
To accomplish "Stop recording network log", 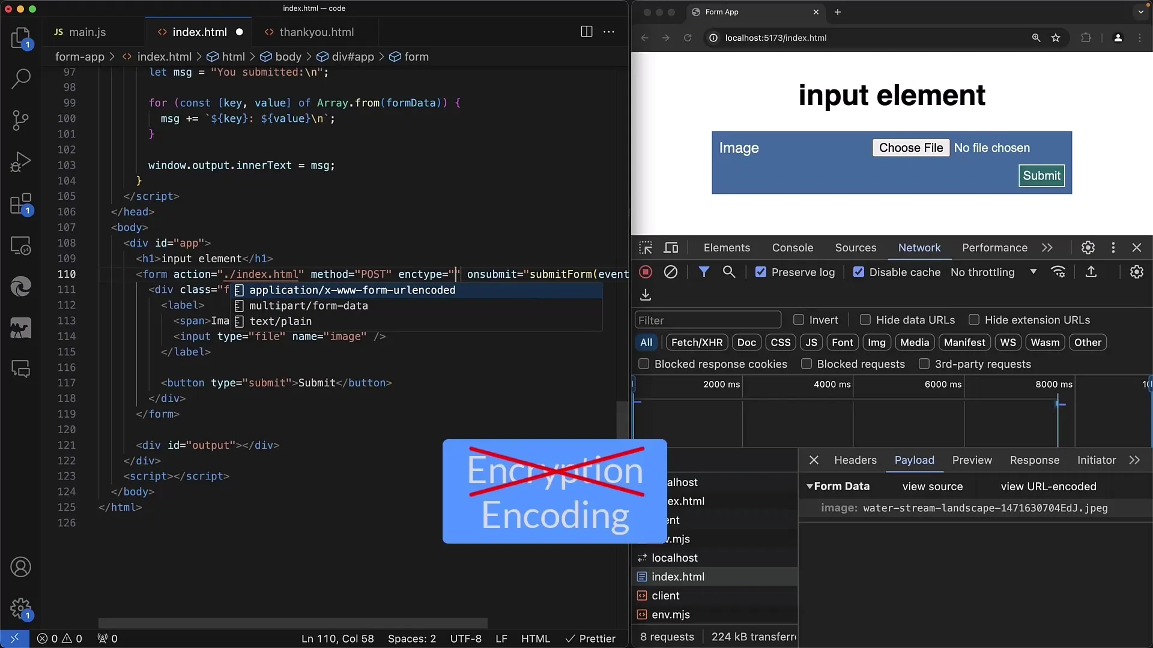I will coord(646,272).
